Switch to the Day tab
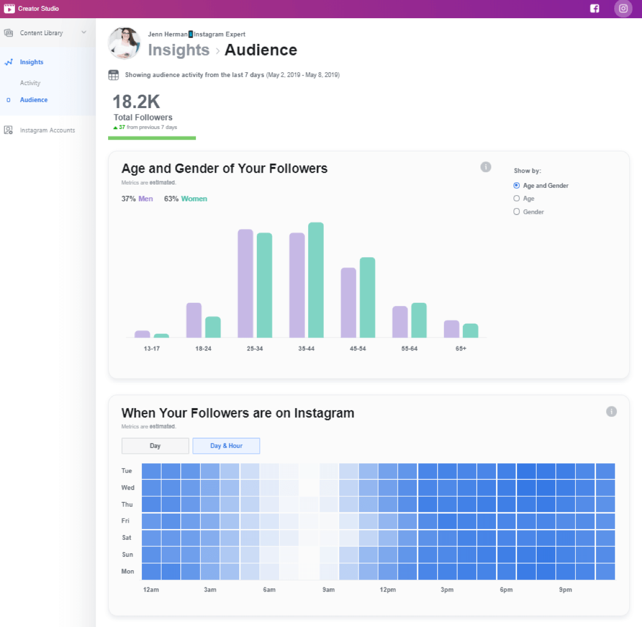The height and width of the screenshot is (627, 642). coord(155,446)
